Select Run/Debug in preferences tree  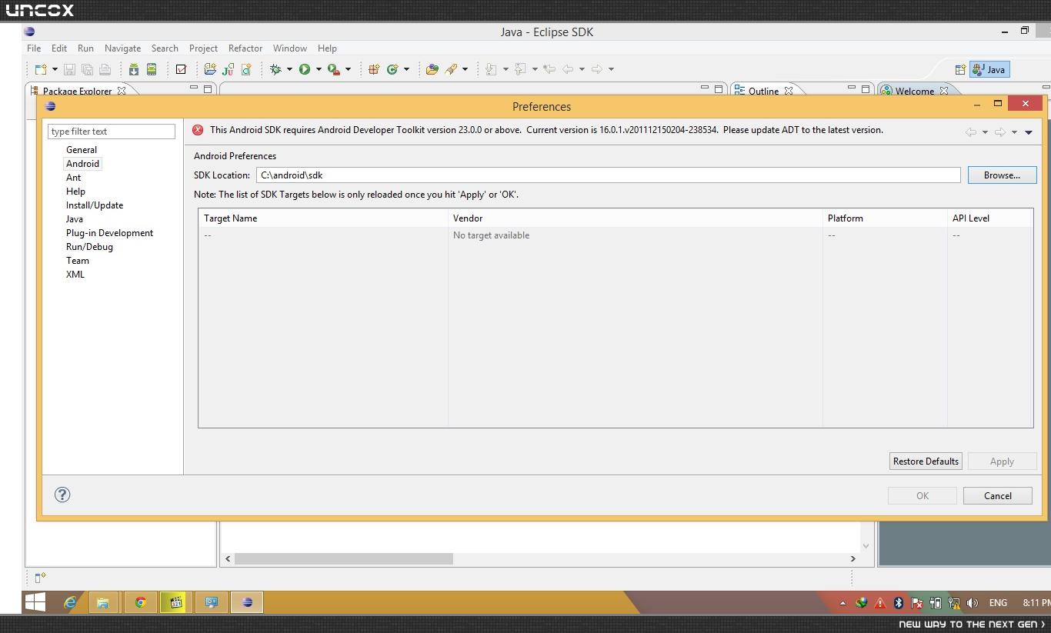pos(89,247)
